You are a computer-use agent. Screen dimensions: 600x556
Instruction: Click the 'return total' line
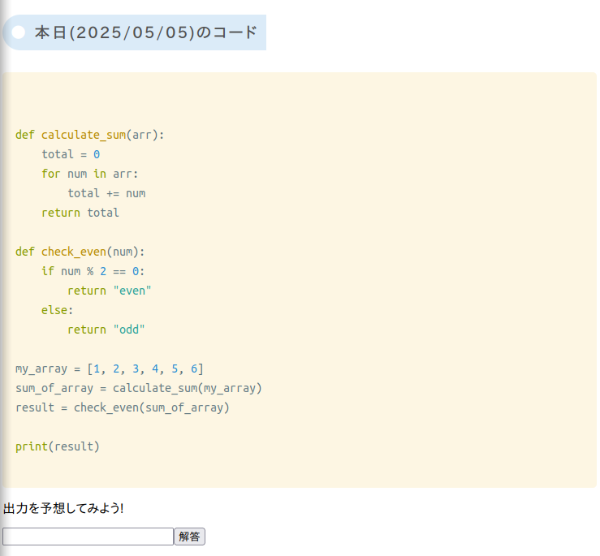(80, 213)
